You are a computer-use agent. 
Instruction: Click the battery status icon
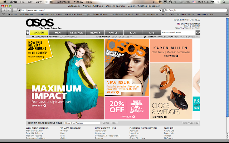[x=181, y=2]
